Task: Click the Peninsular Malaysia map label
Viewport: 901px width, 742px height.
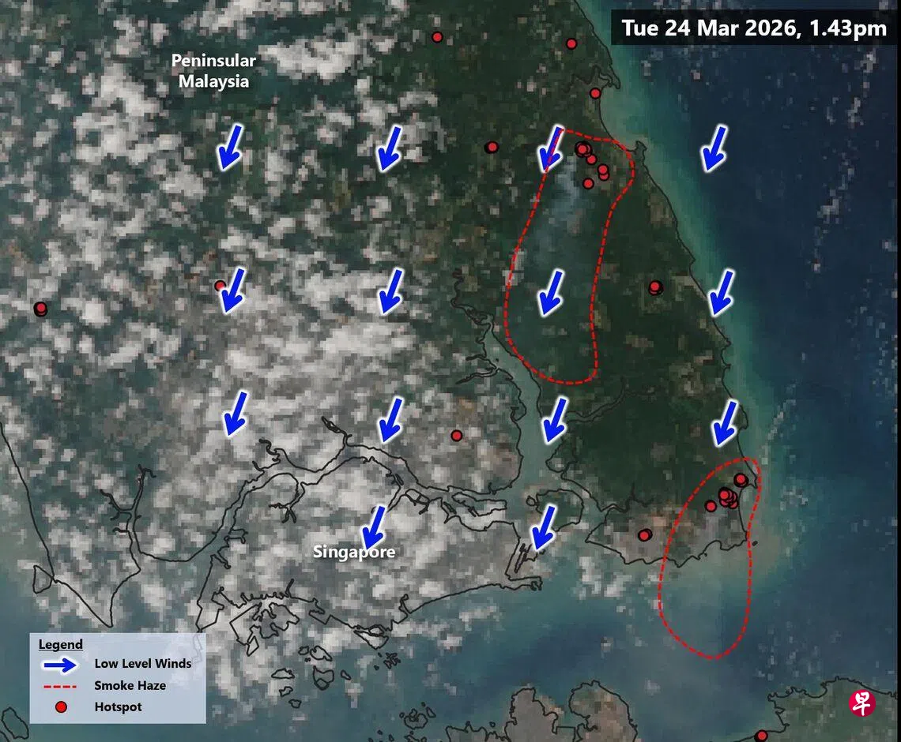Action: [213, 71]
